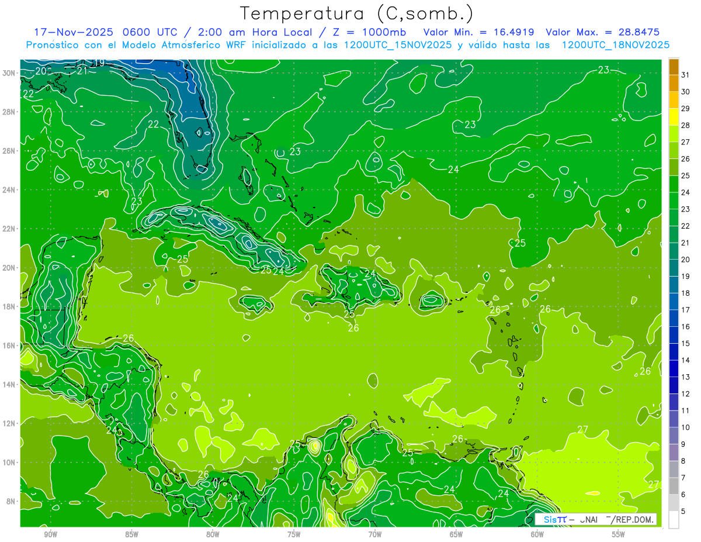Click the '21' contour label on the map

(82, 71)
